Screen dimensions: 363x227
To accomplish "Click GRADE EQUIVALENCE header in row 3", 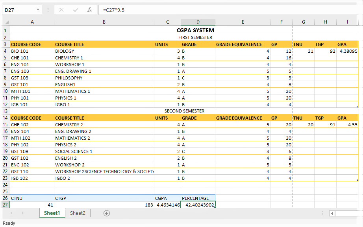I will (243, 44).
